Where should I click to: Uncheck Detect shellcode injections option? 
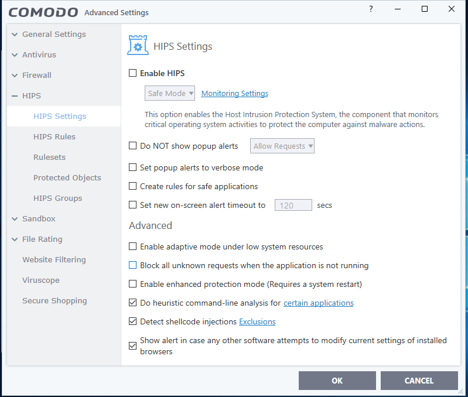(133, 321)
